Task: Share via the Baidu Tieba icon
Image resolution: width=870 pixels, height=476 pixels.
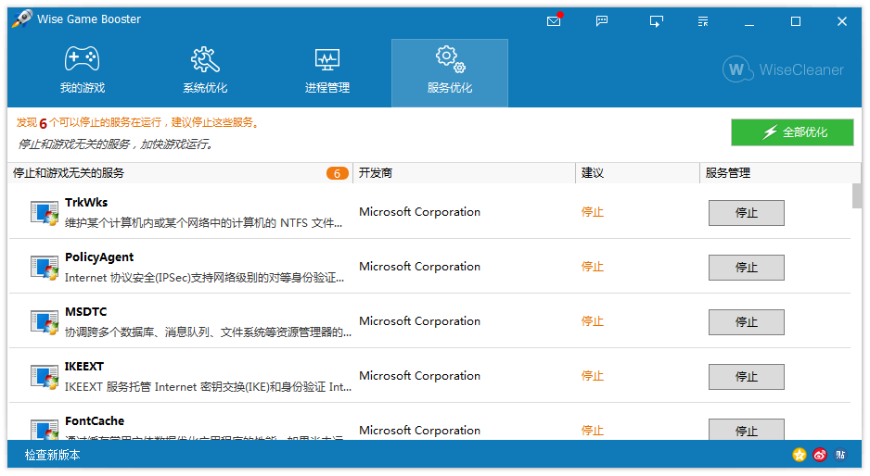Action: tap(840, 455)
